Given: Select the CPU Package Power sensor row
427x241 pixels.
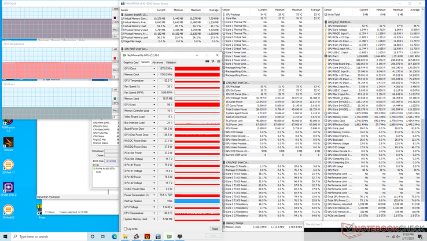Looking at the screenshot, I should 272,98.
